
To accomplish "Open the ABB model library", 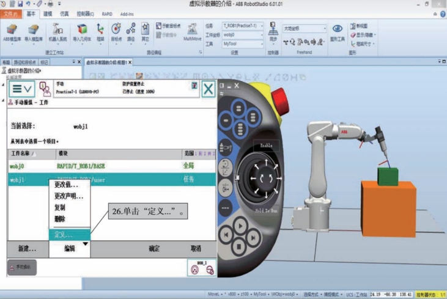I will [12, 32].
